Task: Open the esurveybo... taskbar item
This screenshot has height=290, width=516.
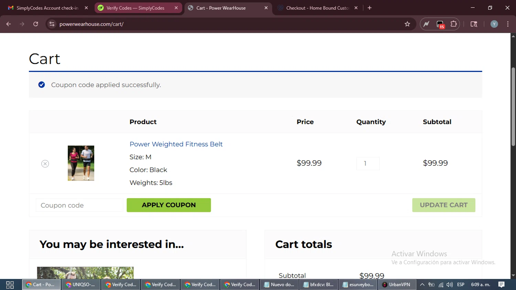Action: click(x=358, y=285)
